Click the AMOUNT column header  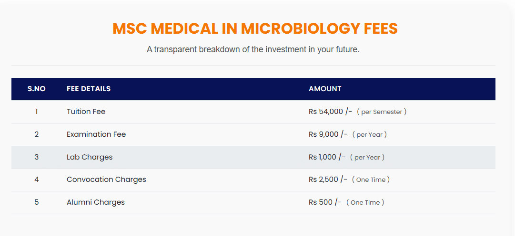coord(325,89)
